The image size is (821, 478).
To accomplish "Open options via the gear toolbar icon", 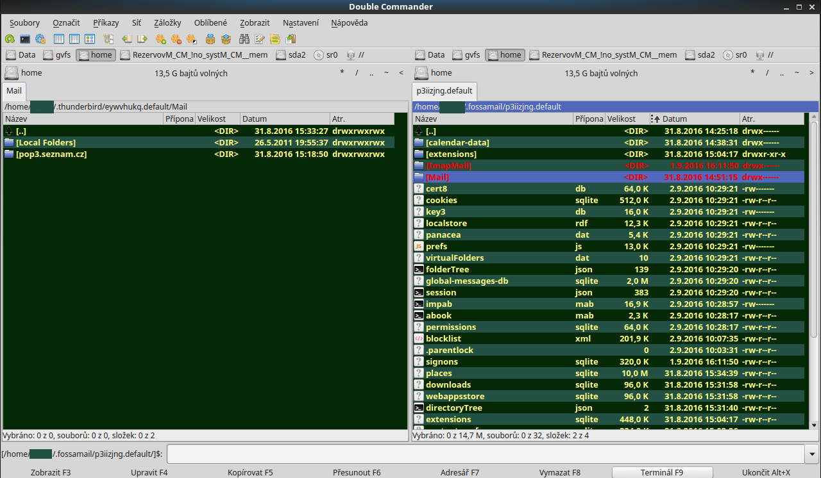I will coord(40,39).
